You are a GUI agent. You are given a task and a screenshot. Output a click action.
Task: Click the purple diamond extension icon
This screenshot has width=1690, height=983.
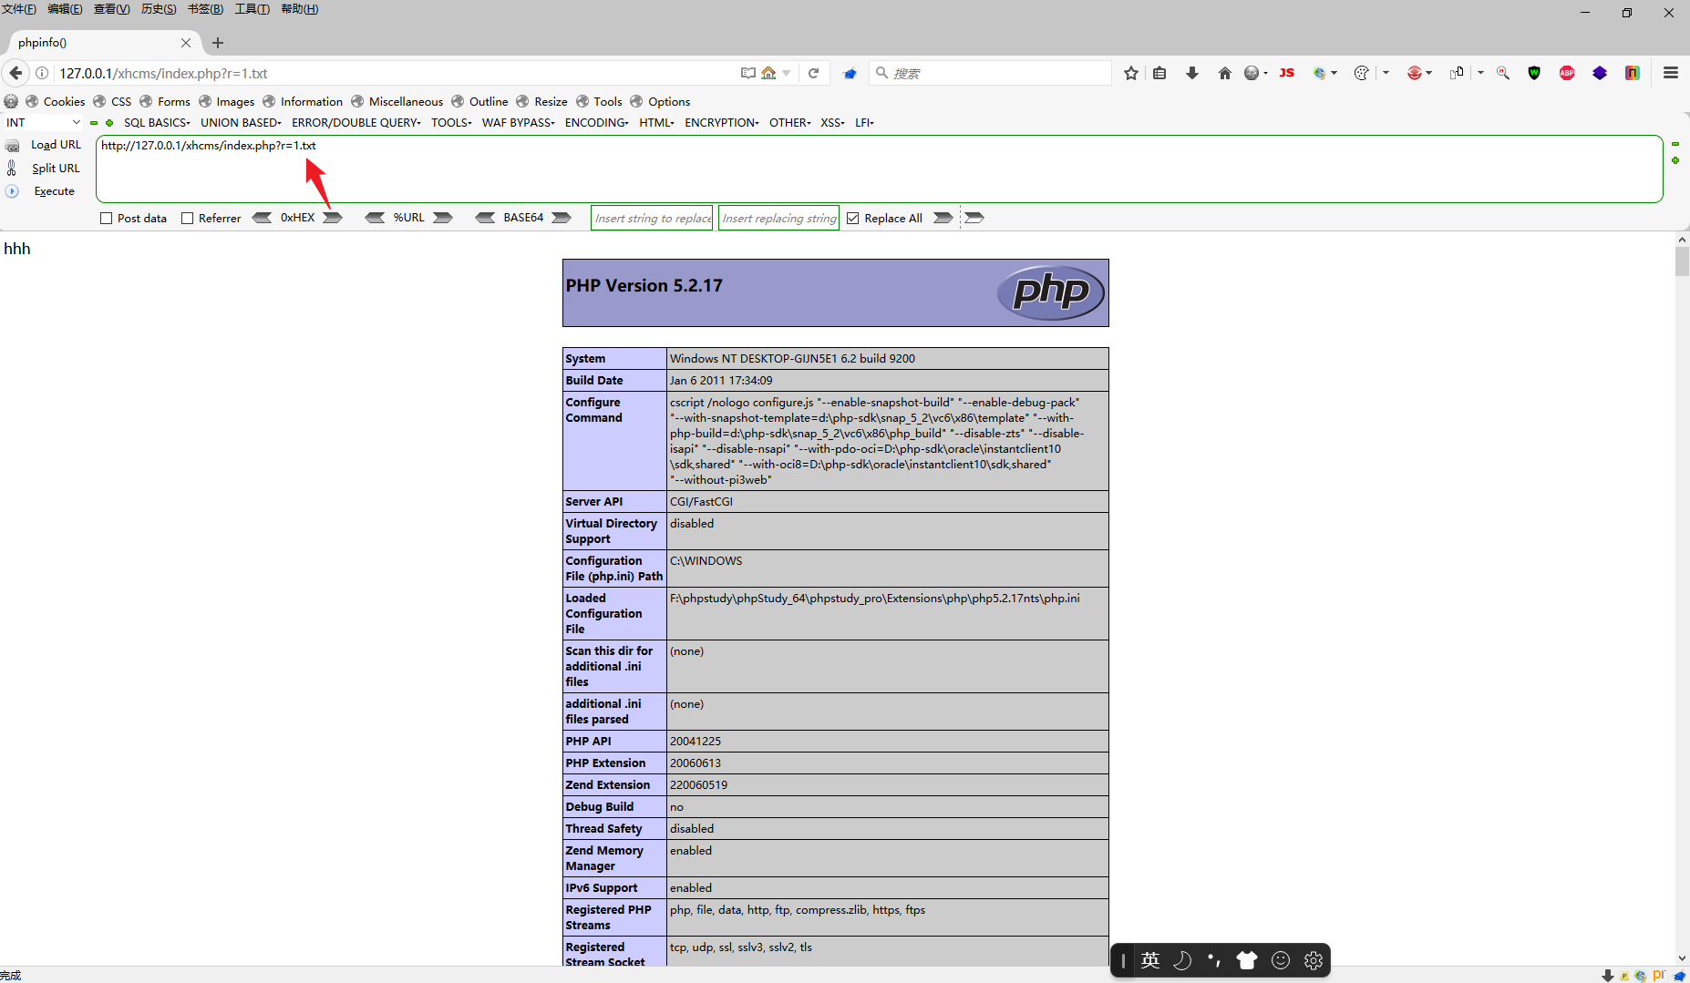(1600, 73)
